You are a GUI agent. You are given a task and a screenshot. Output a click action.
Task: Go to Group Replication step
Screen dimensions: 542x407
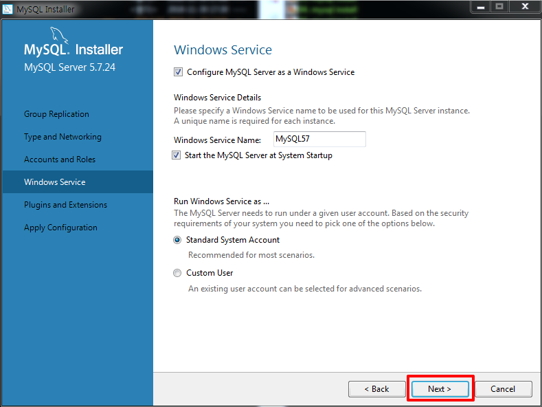coord(56,114)
